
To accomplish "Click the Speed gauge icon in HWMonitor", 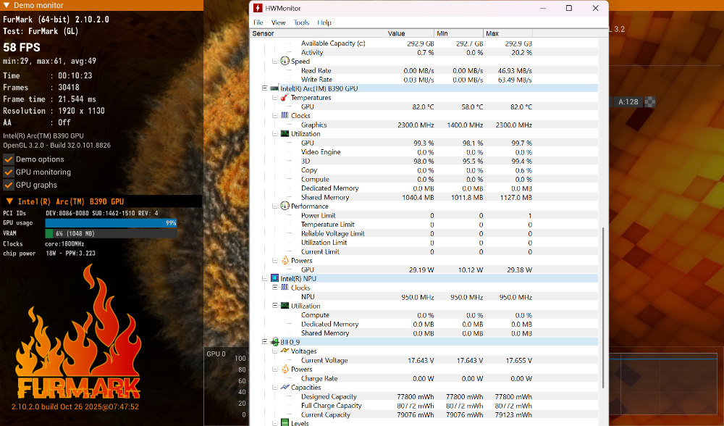I will pos(285,61).
